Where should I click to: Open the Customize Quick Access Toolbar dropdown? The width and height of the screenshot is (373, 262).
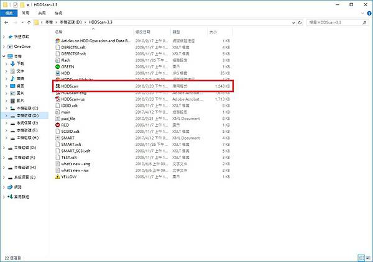(28, 5)
